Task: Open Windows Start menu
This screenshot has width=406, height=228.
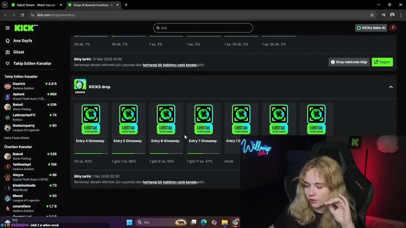Action: tap(129, 222)
